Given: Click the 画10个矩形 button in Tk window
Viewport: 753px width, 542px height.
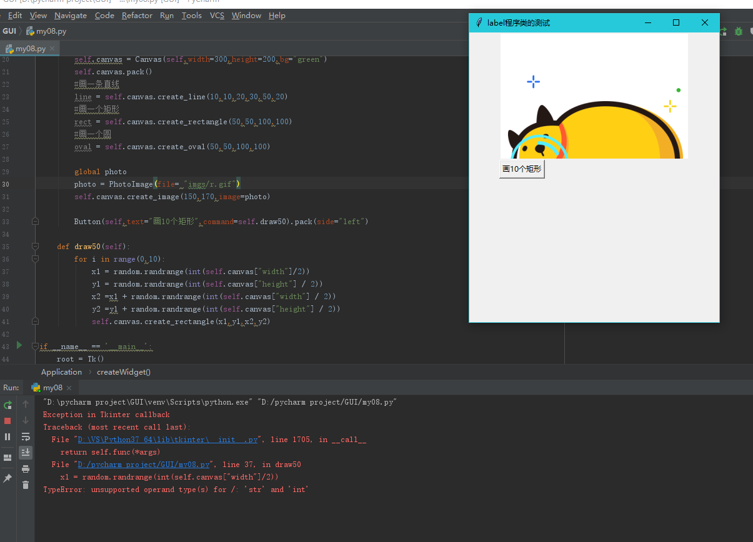Looking at the screenshot, I should coord(522,169).
